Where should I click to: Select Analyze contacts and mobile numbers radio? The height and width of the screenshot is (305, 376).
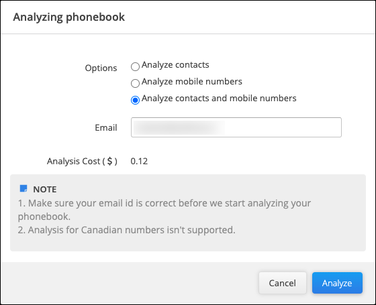pos(135,100)
